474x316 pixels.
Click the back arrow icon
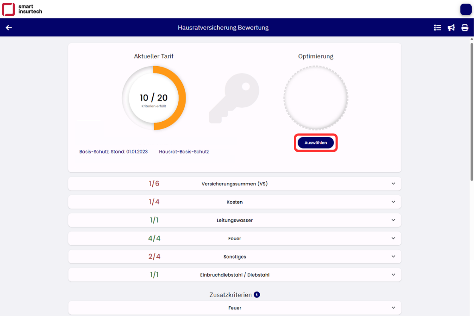[x=9, y=28]
